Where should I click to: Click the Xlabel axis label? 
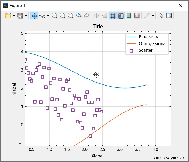coord(97,156)
